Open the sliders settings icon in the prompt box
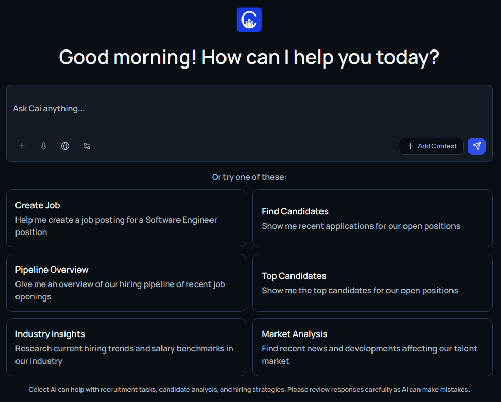 [87, 146]
